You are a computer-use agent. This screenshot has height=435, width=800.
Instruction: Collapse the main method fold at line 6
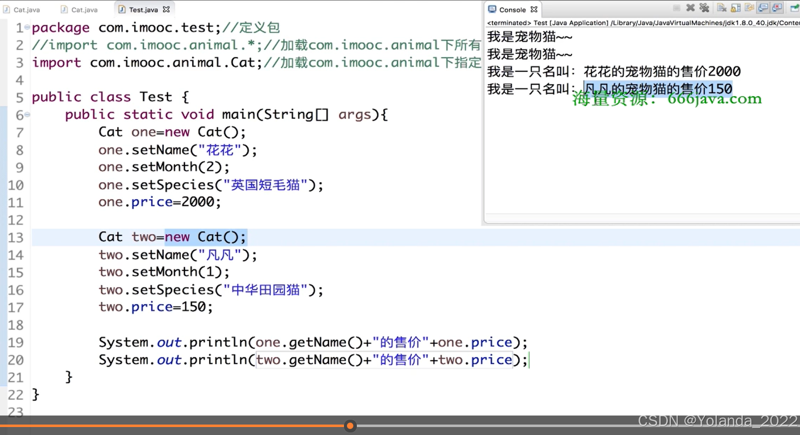27,114
